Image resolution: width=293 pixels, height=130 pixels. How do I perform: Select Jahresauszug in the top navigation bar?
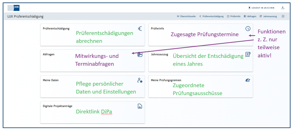pos(268,16)
